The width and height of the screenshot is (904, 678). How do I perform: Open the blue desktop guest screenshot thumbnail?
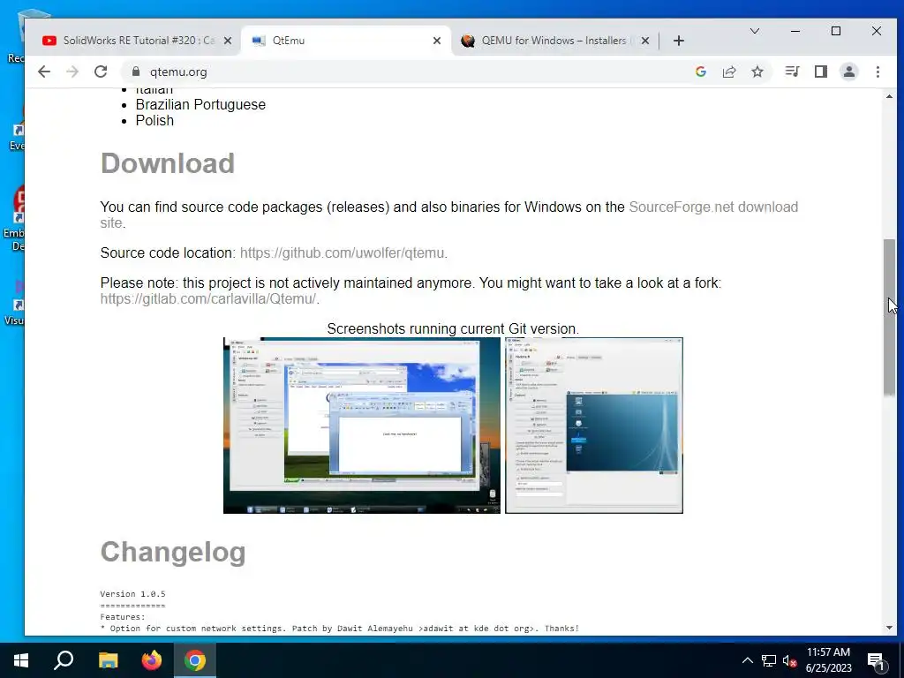click(594, 426)
